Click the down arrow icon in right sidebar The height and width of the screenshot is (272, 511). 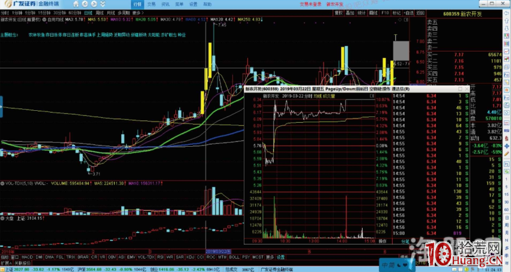pos(507,29)
